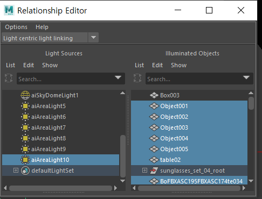Select the defaultLightSet row
This screenshot has width=262, height=199.
click(x=61, y=170)
